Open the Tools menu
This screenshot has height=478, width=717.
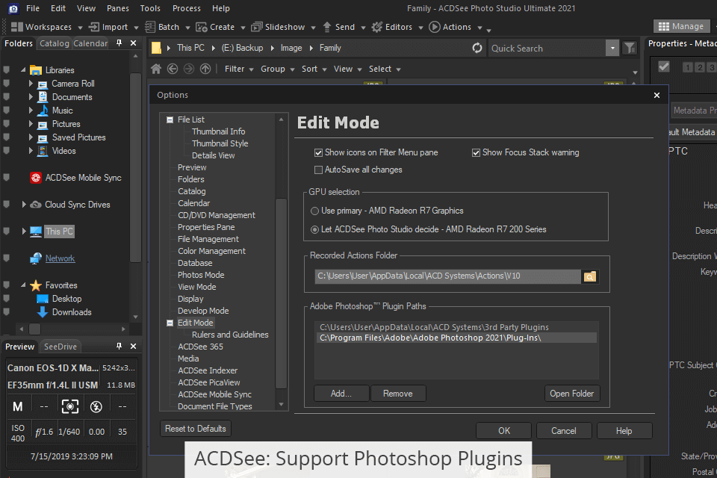point(150,8)
